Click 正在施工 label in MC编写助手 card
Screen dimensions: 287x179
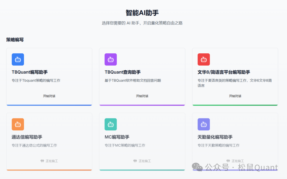tap(145, 161)
